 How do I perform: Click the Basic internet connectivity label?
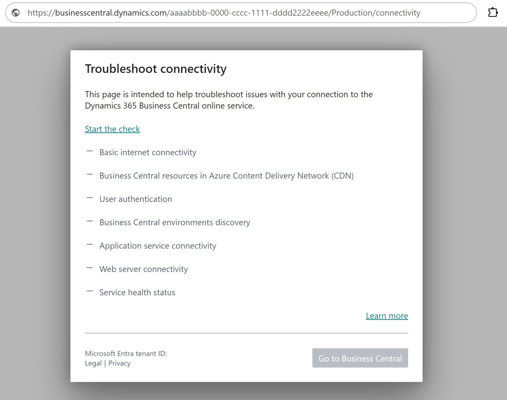pyautogui.click(x=148, y=152)
